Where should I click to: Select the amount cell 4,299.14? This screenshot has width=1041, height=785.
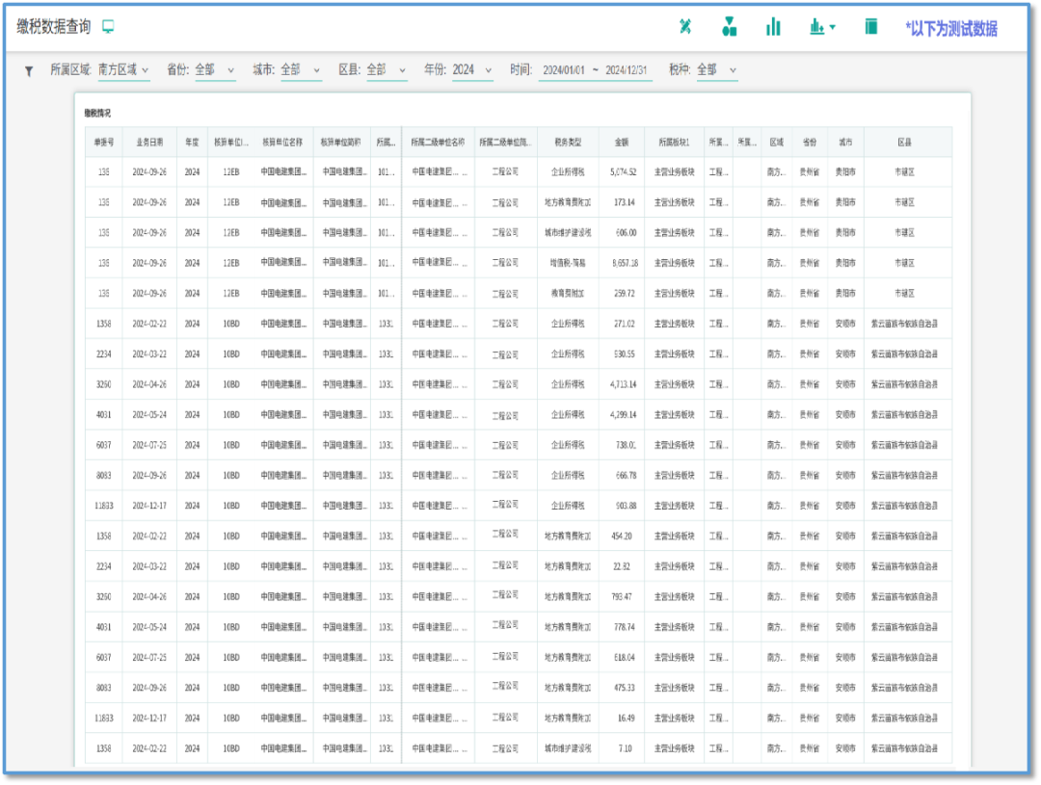(623, 415)
